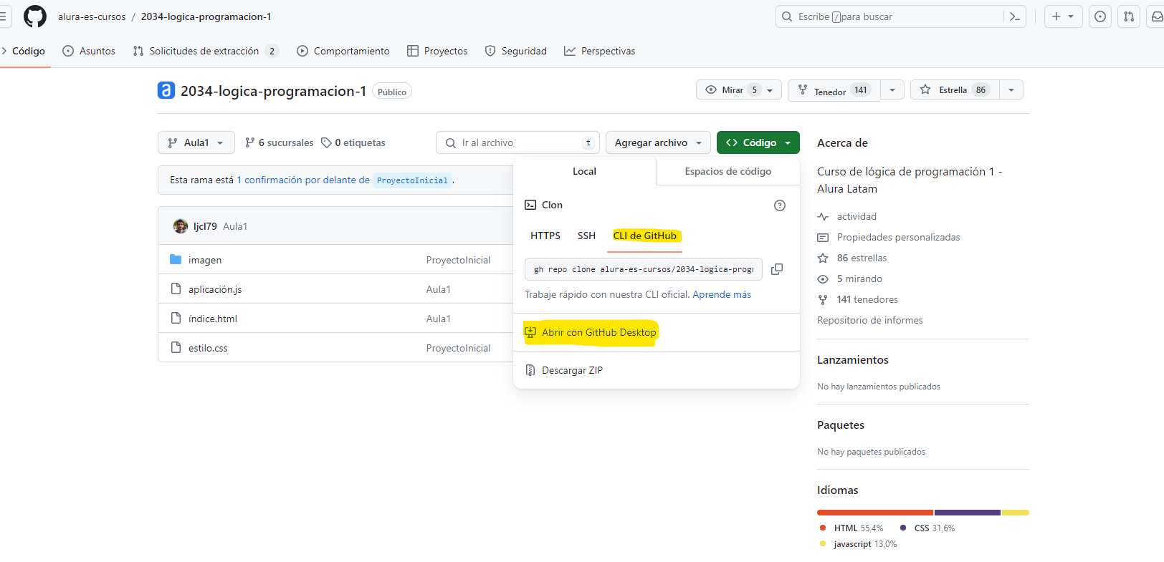Viewport: 1164px width, 562px height.
Task: Click the folder icon beside imagen
Action: pyautogui.click(x=176, y=259)
